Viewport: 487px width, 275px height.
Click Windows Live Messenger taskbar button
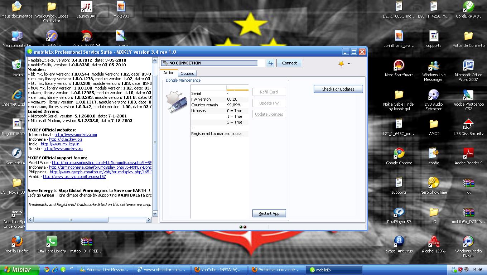pos(105,270)
